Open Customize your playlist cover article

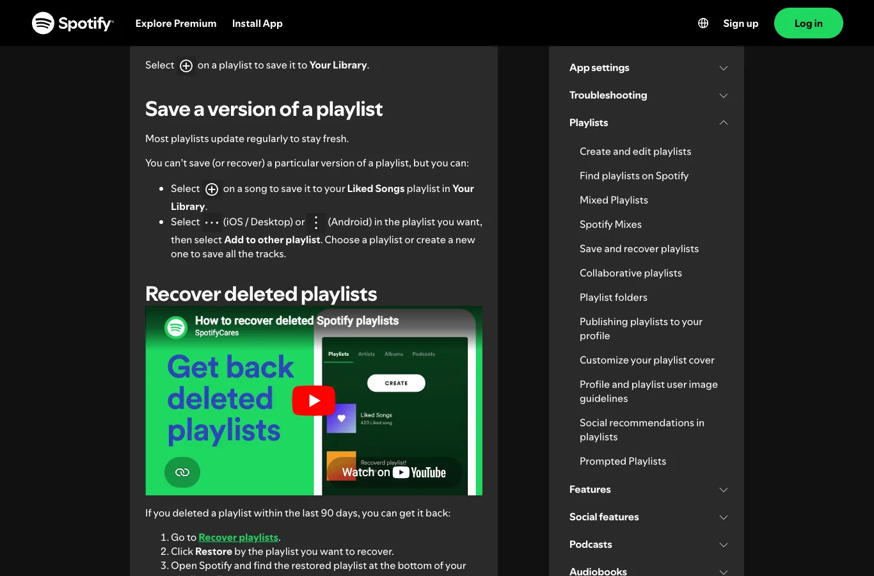point(647,360)
